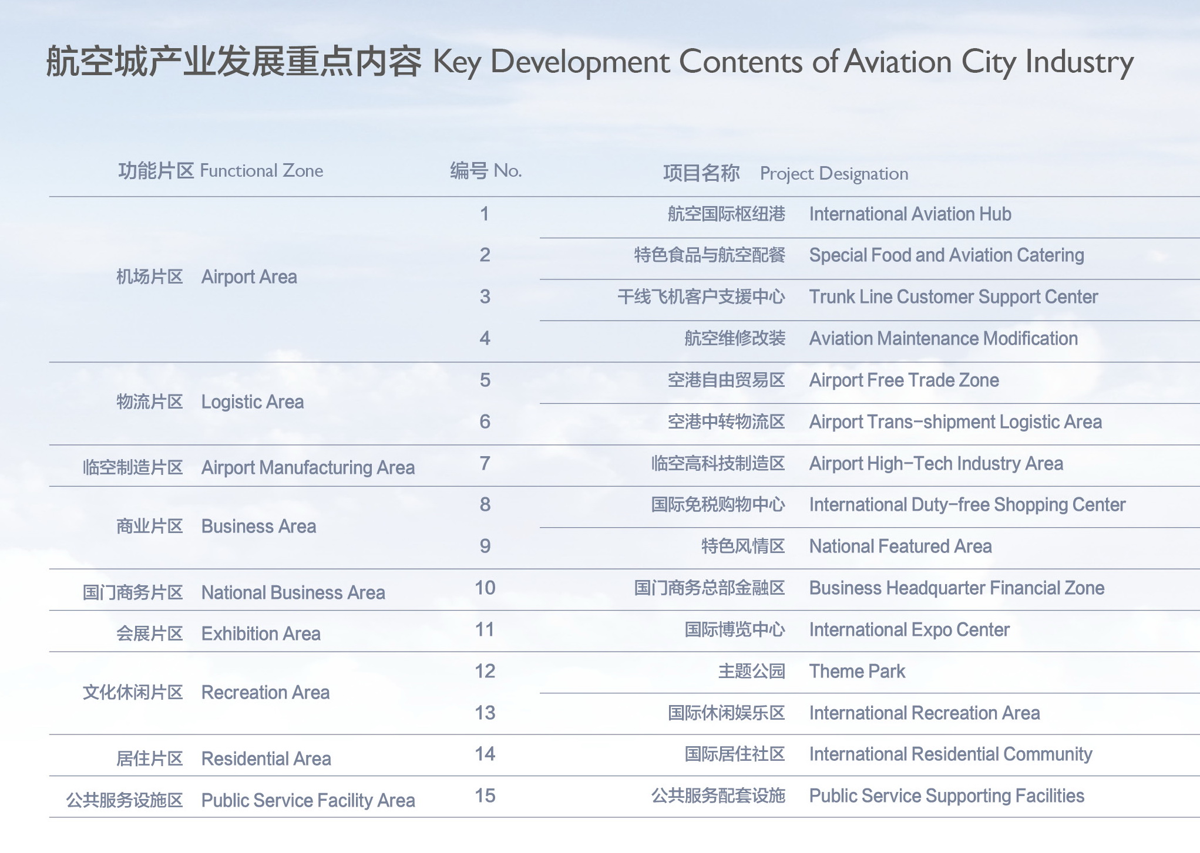The height and width of the screenshot is (853, 1200).
Task: Click the 'Business Area' zone label
Action: pyautogui.click(x=258, y=527)
